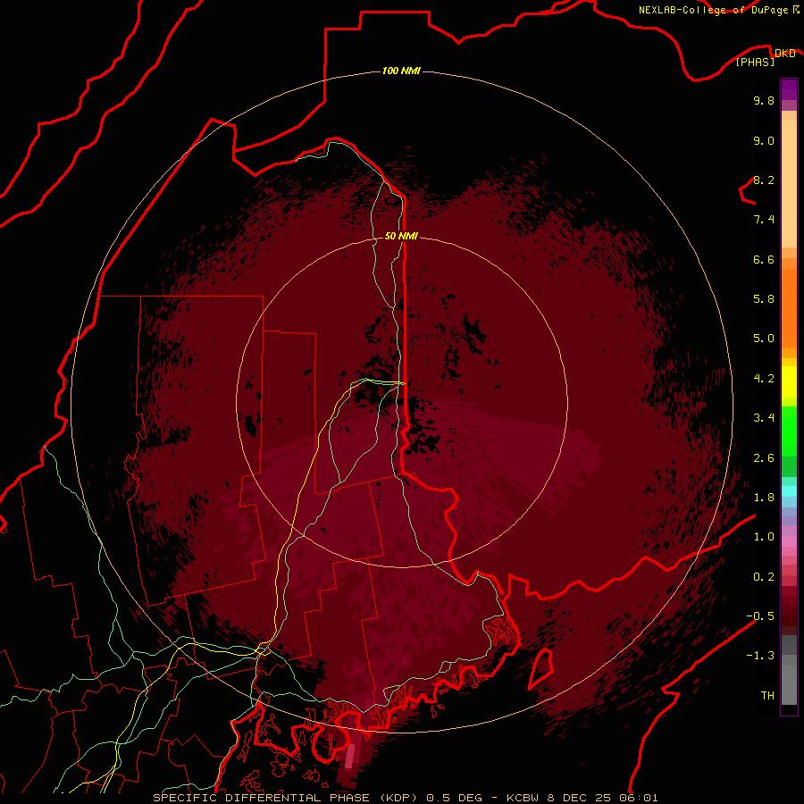
Task: Click the small red island outline offshore
Action: pyautogui.click(x=541, y=668)
